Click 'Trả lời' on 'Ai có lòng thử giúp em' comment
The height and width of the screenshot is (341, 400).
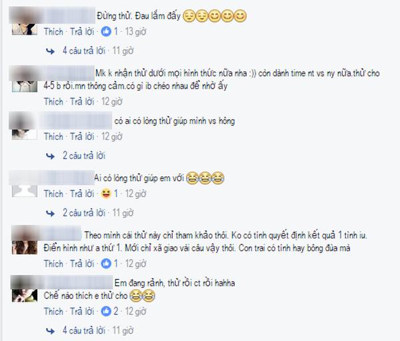[82, 194]
